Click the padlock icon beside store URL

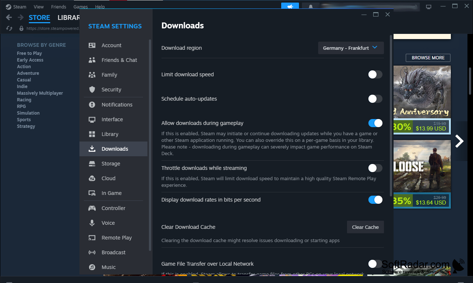pos(21,28)
